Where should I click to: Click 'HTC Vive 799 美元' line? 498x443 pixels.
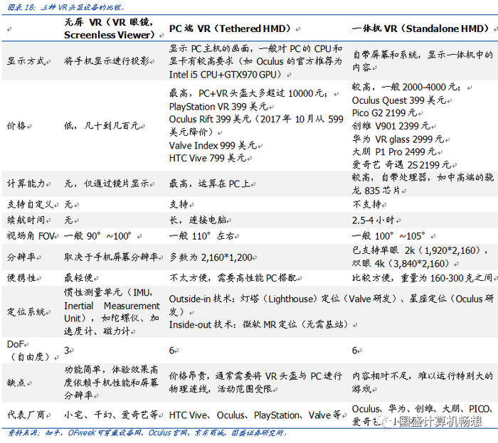click(208, 158)
